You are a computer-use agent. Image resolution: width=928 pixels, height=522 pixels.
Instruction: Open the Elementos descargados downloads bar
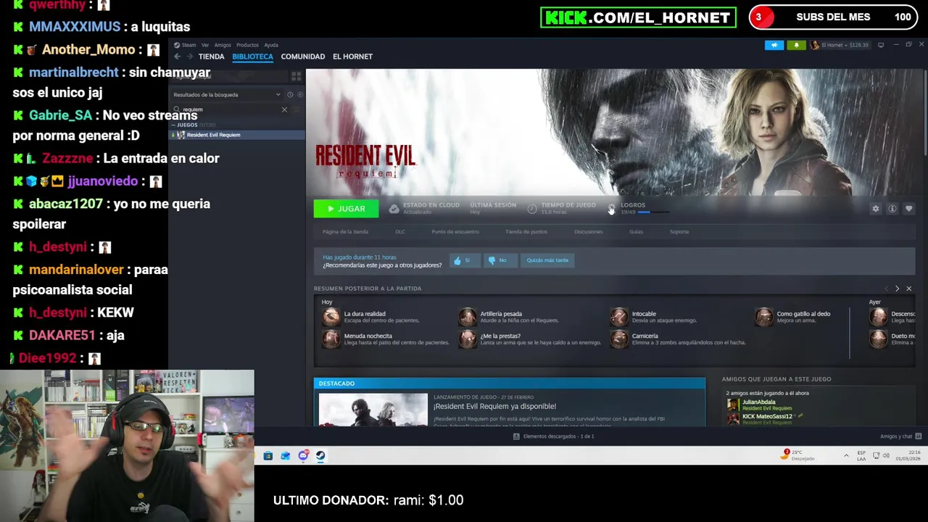553,436
